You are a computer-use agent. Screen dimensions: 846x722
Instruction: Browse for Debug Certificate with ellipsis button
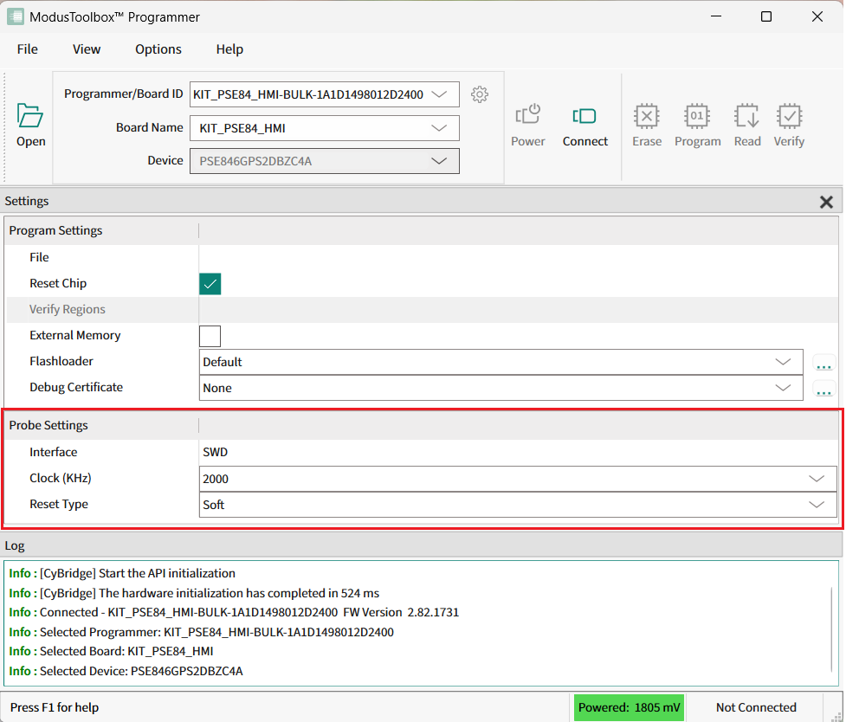(x=823, y=389)
